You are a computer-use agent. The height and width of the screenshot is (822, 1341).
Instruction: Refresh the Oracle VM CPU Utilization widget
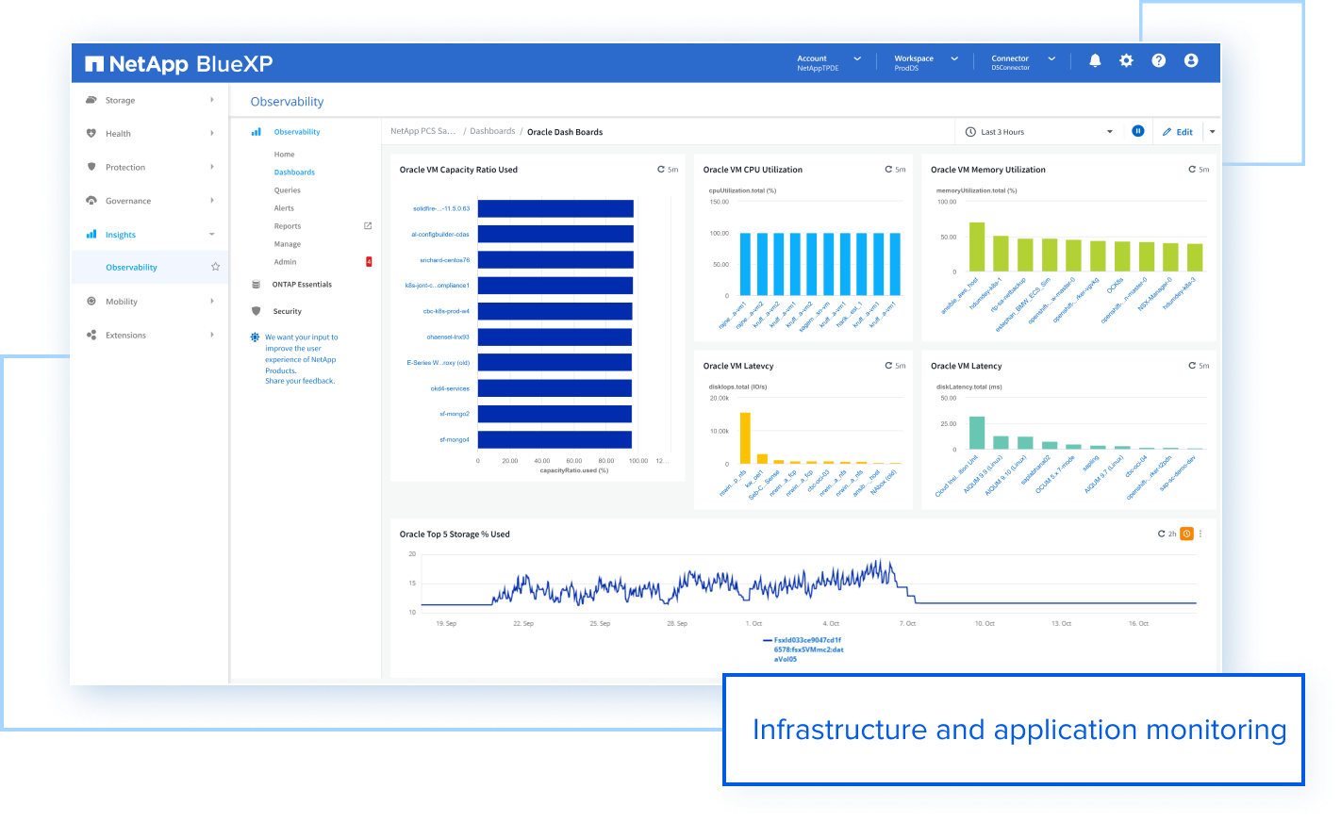888,170
